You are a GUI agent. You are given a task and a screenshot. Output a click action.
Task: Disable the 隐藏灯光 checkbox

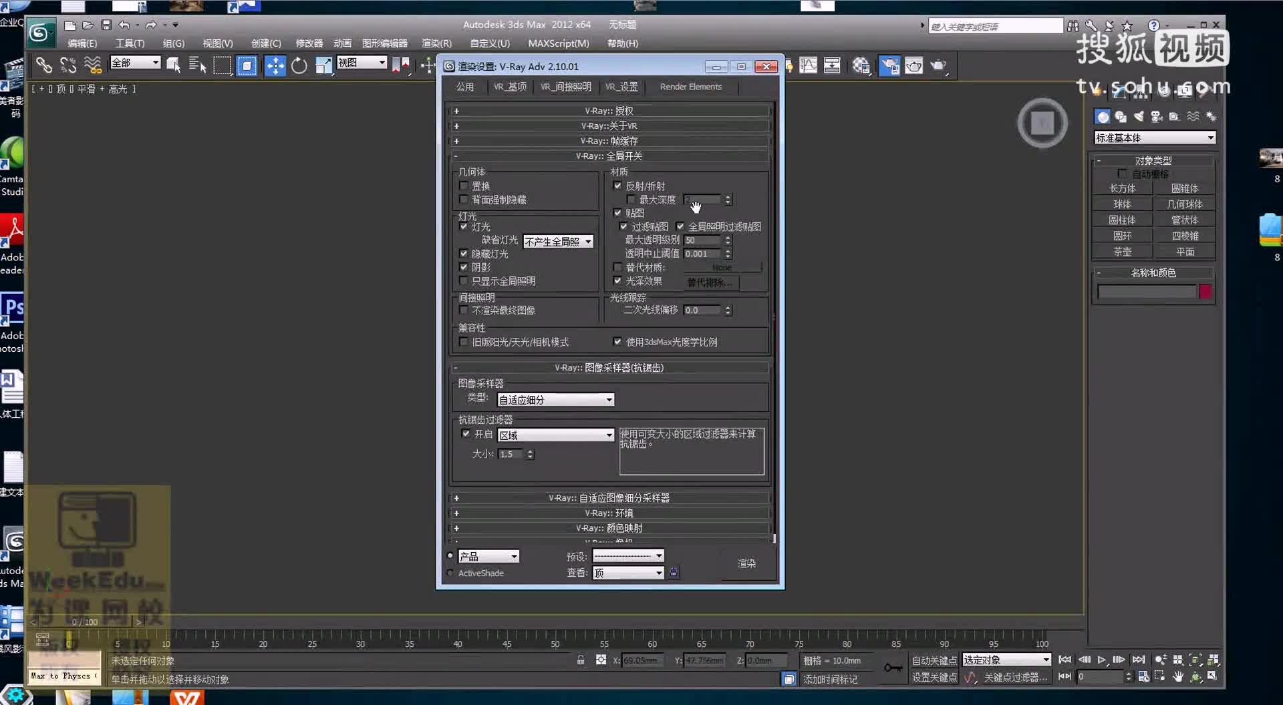point(464,253)
